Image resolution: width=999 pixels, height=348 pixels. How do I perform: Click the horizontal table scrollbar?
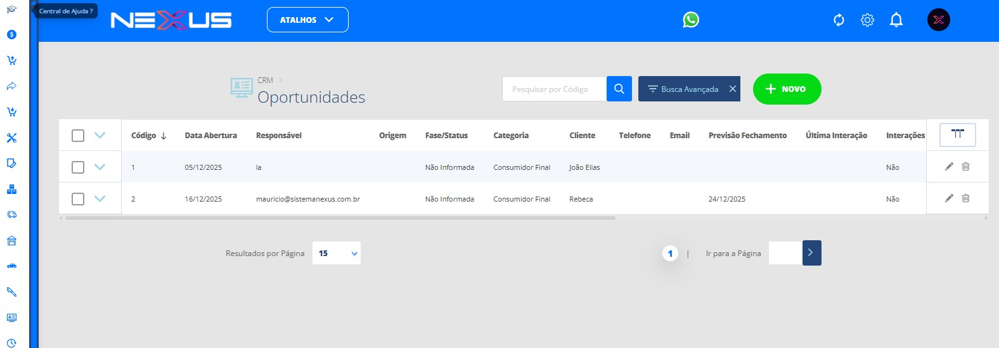[340, 218]
